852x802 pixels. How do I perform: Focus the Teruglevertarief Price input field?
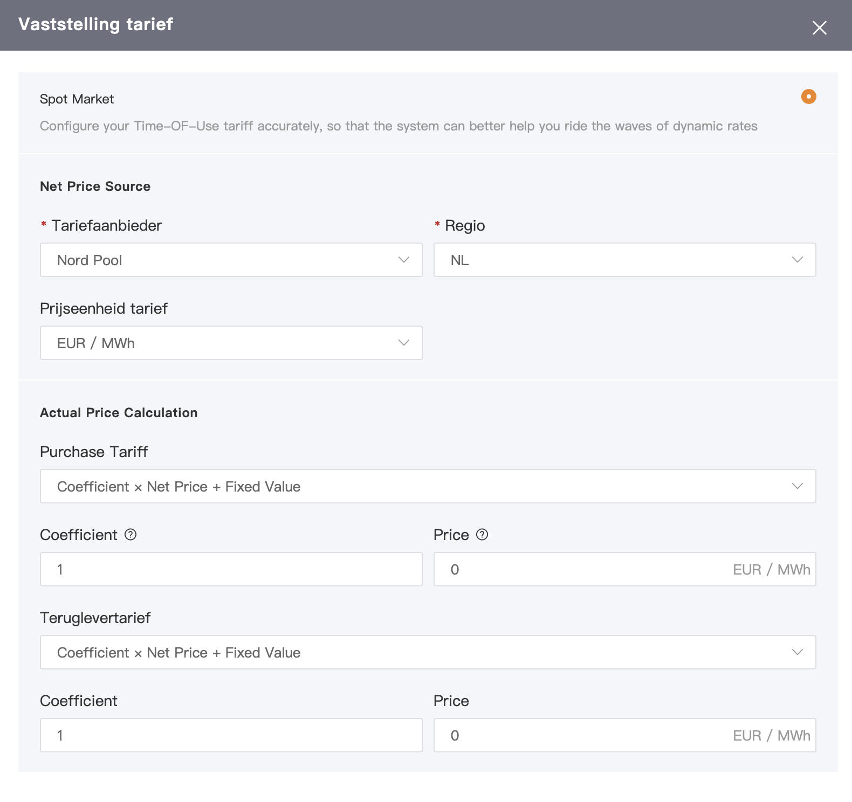tap(582, 735)
